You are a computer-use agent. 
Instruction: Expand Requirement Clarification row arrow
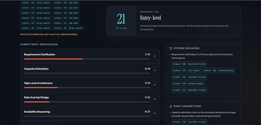click(x=154, y=56)
